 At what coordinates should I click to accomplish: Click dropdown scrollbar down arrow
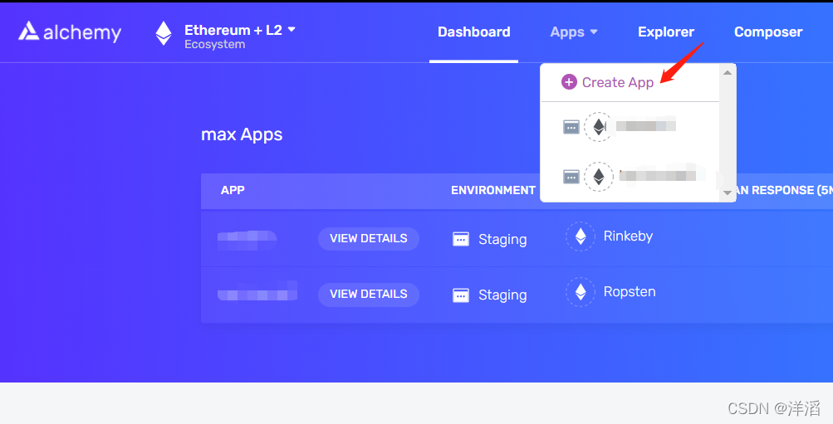[x=728, y=193]
